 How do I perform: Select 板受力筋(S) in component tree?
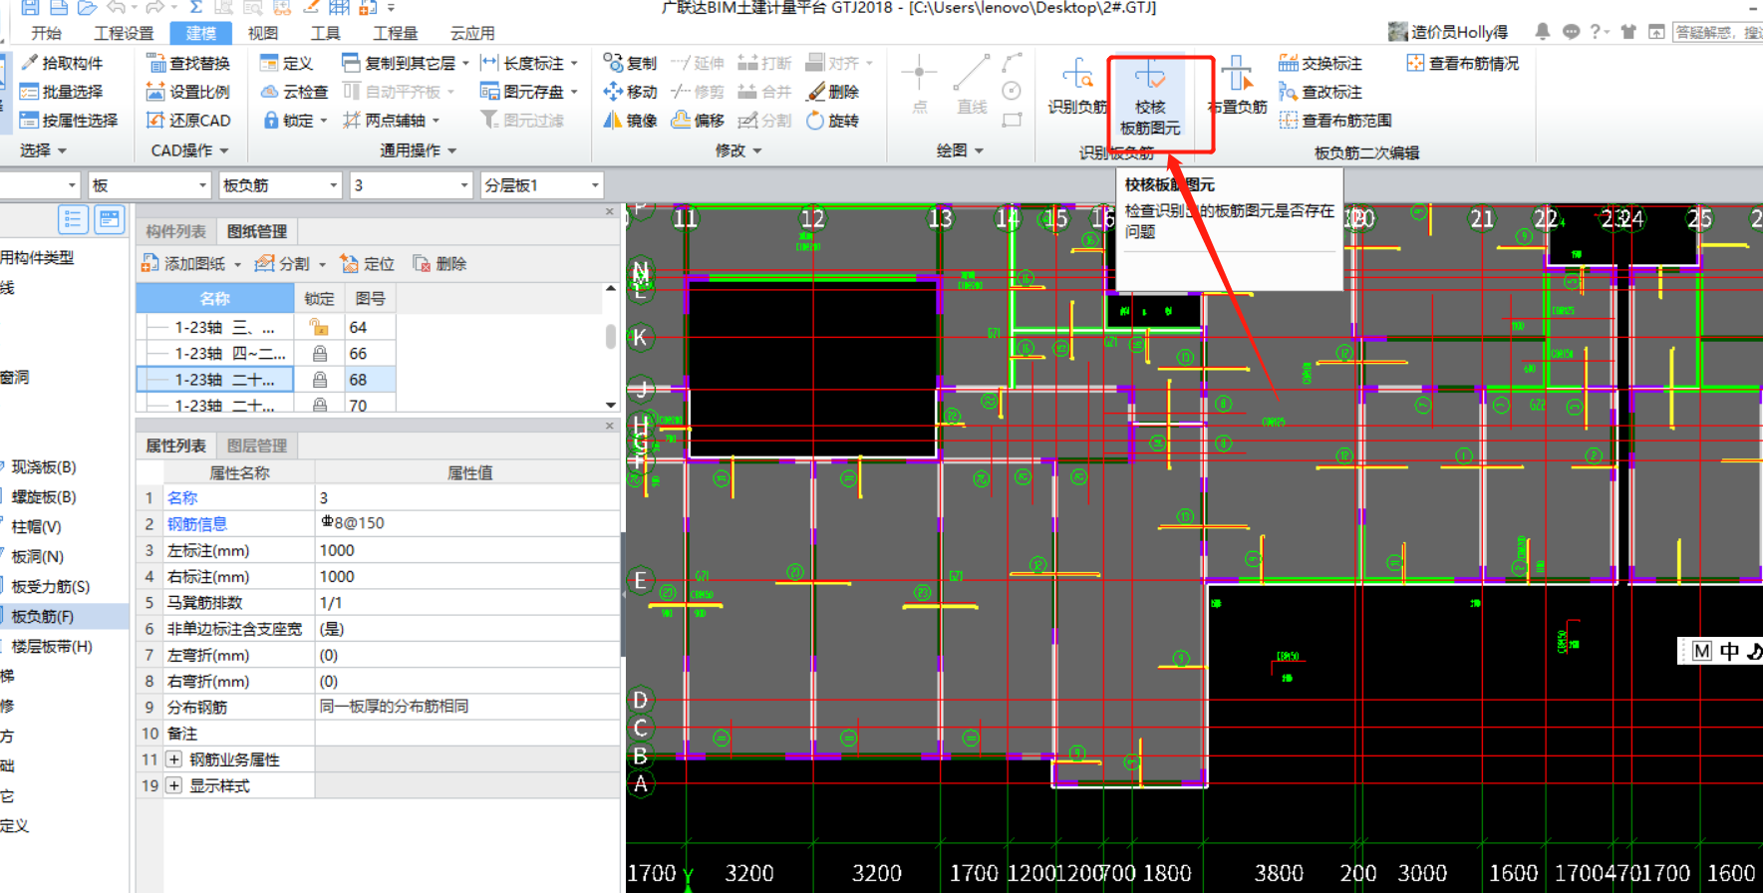click(51, 586)
